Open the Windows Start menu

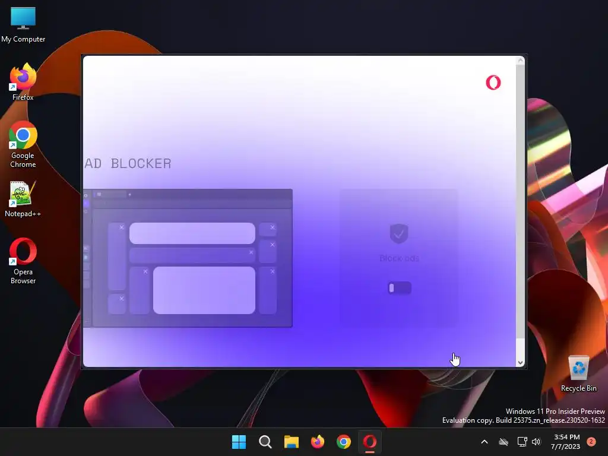239,442
